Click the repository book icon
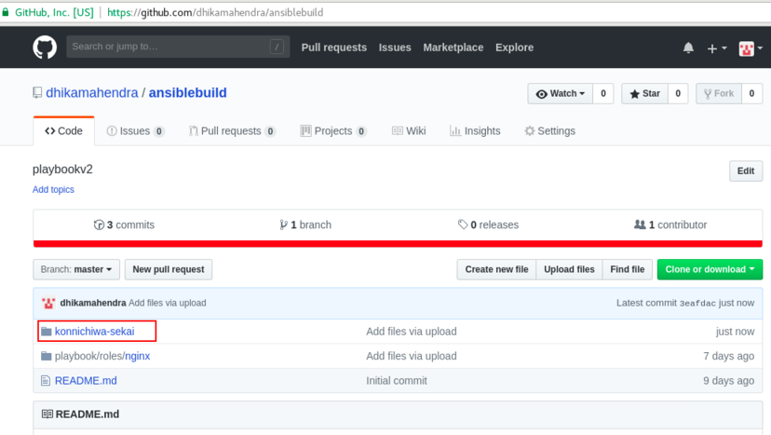Screen dimensions: 771x435 tap(37, 93)
